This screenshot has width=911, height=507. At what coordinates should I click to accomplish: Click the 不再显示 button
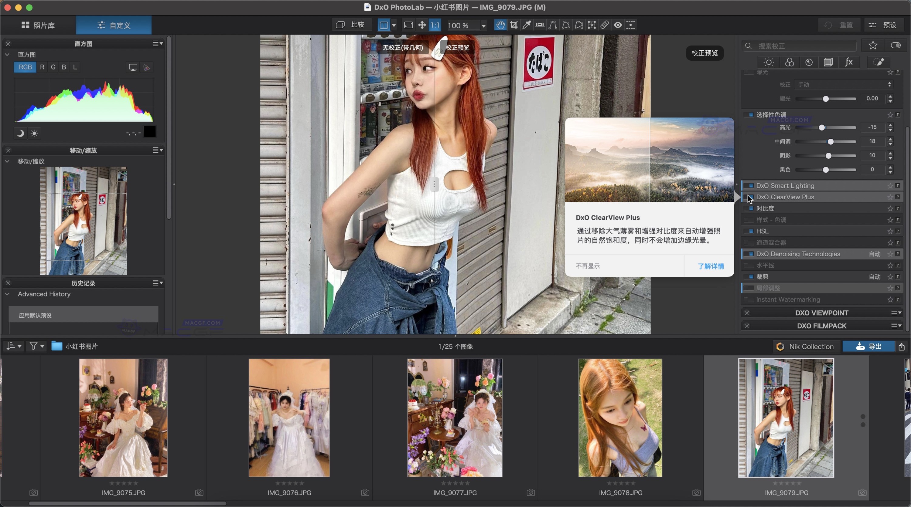pos(587,266)
